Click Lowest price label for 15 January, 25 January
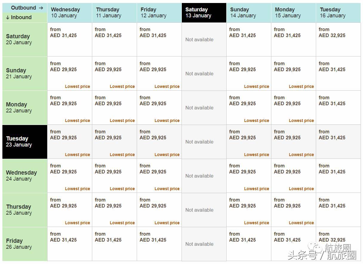363x264 pixels. coord(301,223)
